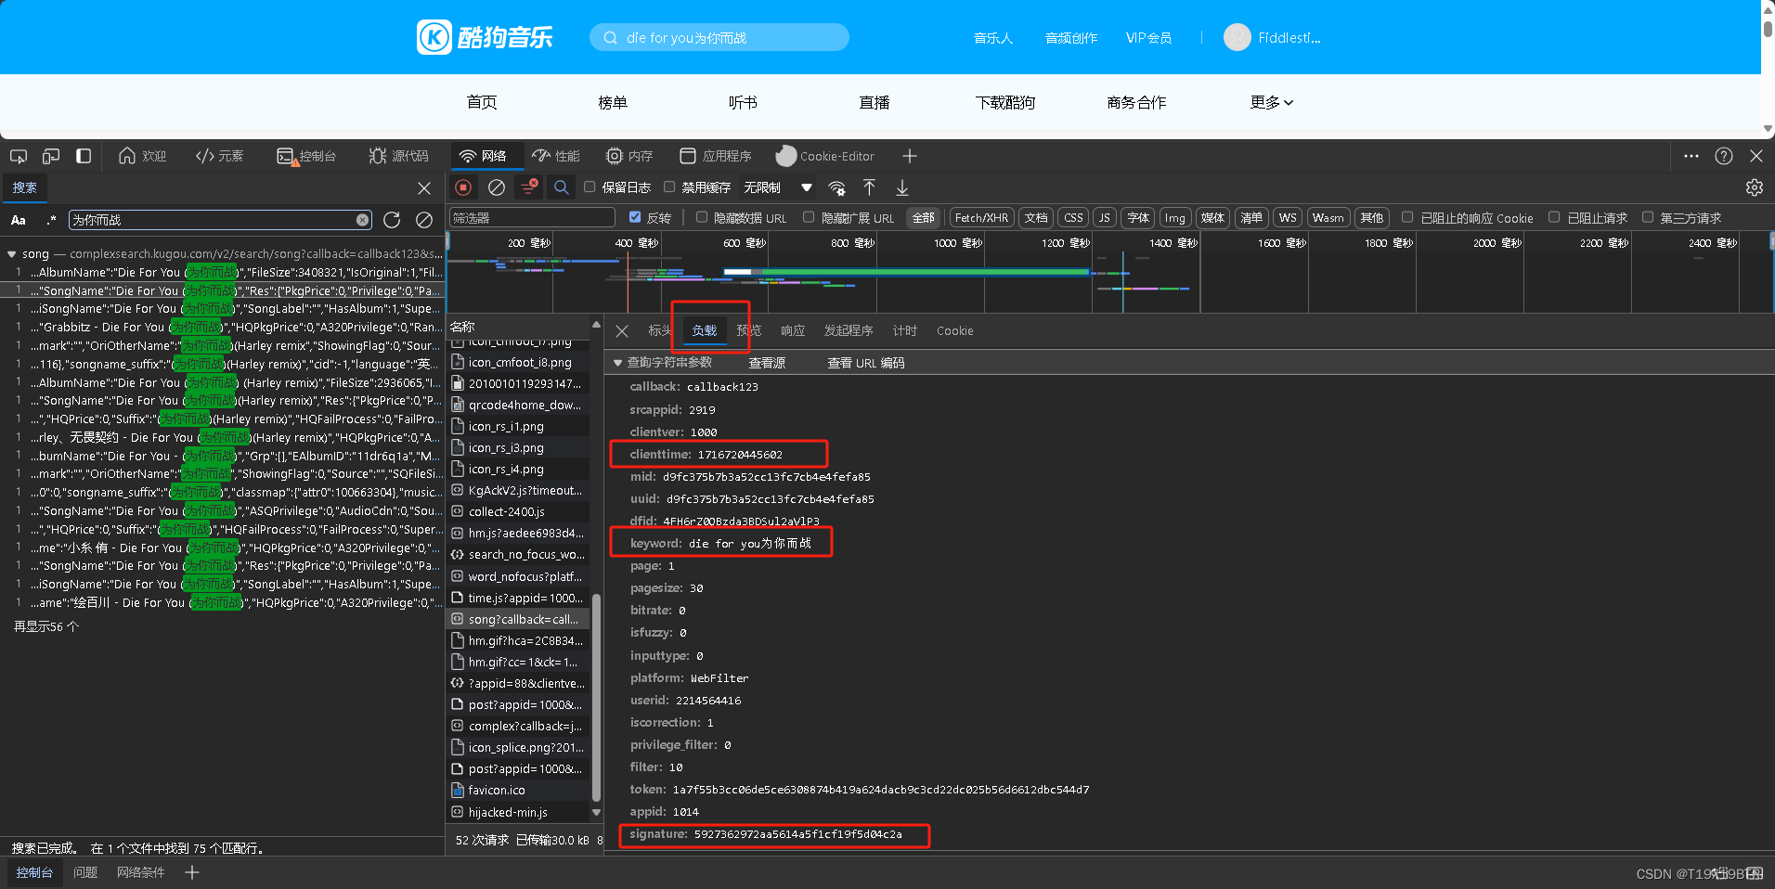Open DevTools help question icon

1724,156
